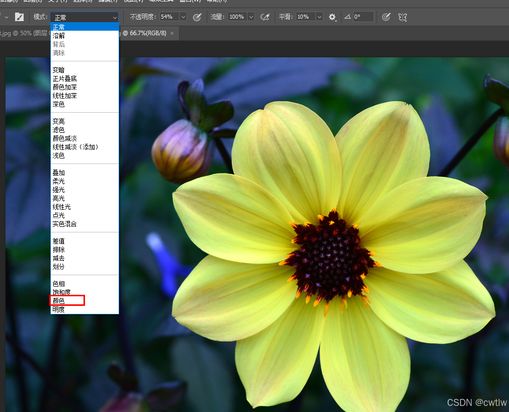Select 差值 blend mode

[84, 241]
